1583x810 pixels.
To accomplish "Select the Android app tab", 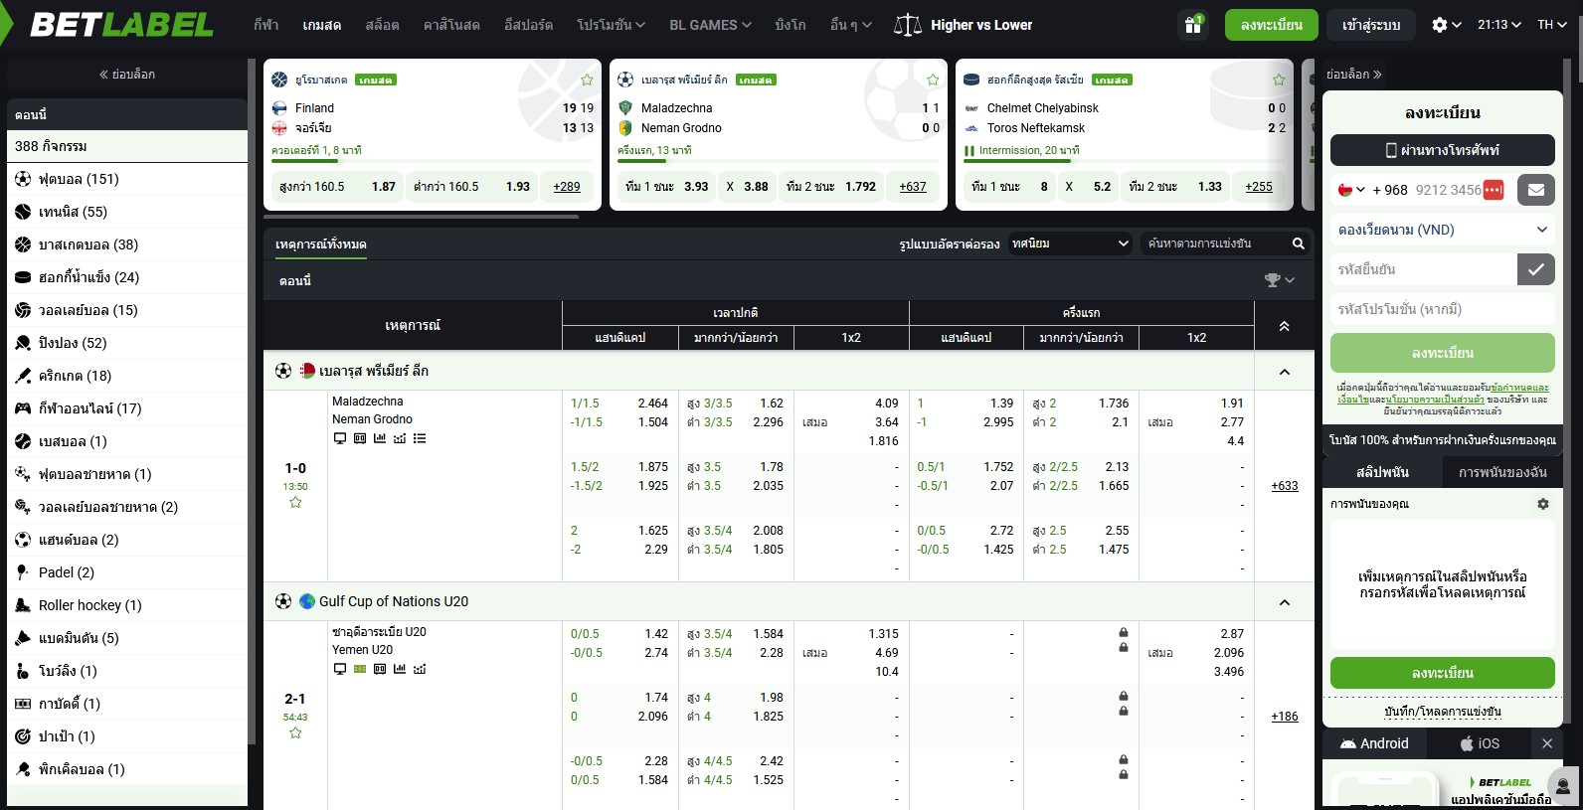I will (x=1374, y=743).
